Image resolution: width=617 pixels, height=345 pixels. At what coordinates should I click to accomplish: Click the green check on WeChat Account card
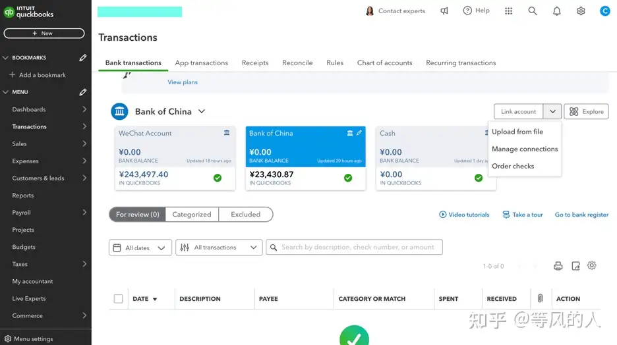[x=218, y=178]
